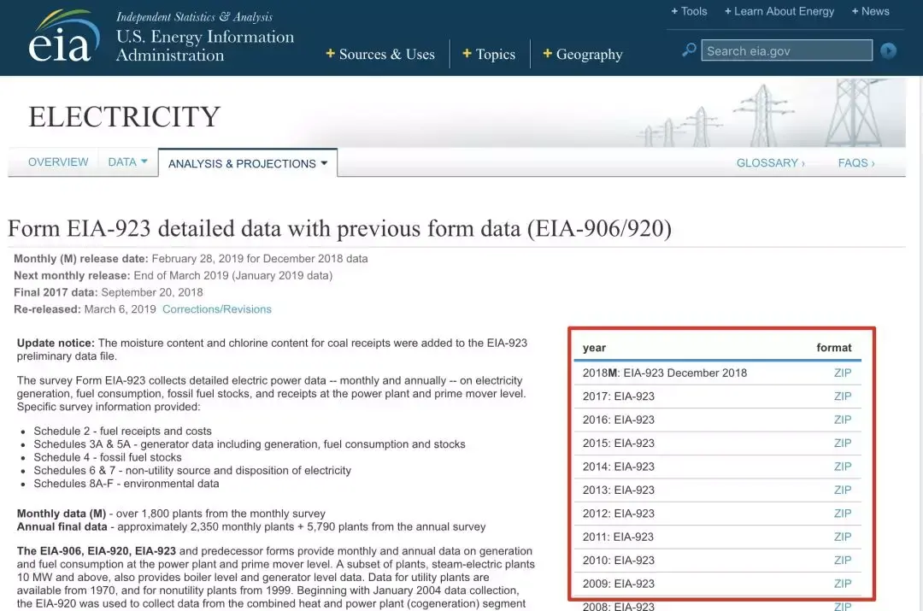The image size is (923, 611).
Task: Click 'Schedules 6 & 7' bullet item
Action: (x=192, y=470)
